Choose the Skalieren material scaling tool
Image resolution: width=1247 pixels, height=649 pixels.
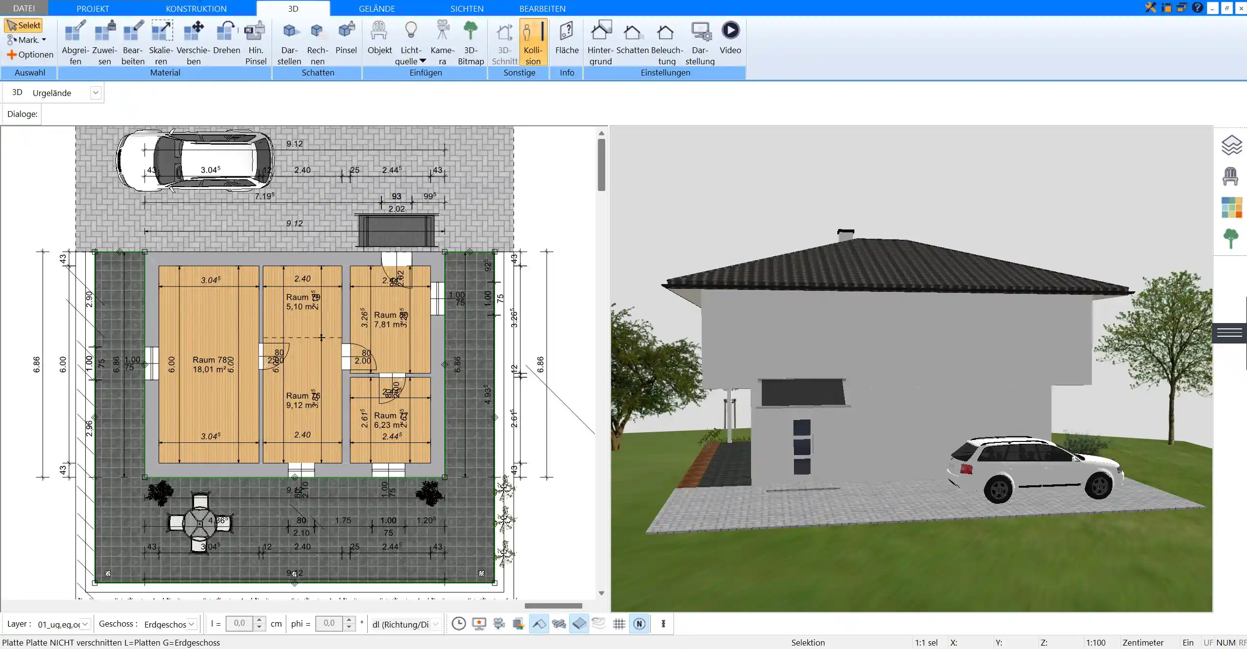(161, 42)
